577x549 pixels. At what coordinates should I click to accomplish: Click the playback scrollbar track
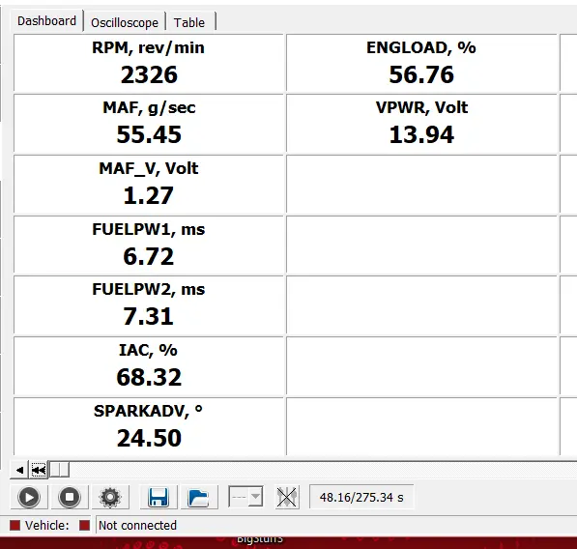324,470
